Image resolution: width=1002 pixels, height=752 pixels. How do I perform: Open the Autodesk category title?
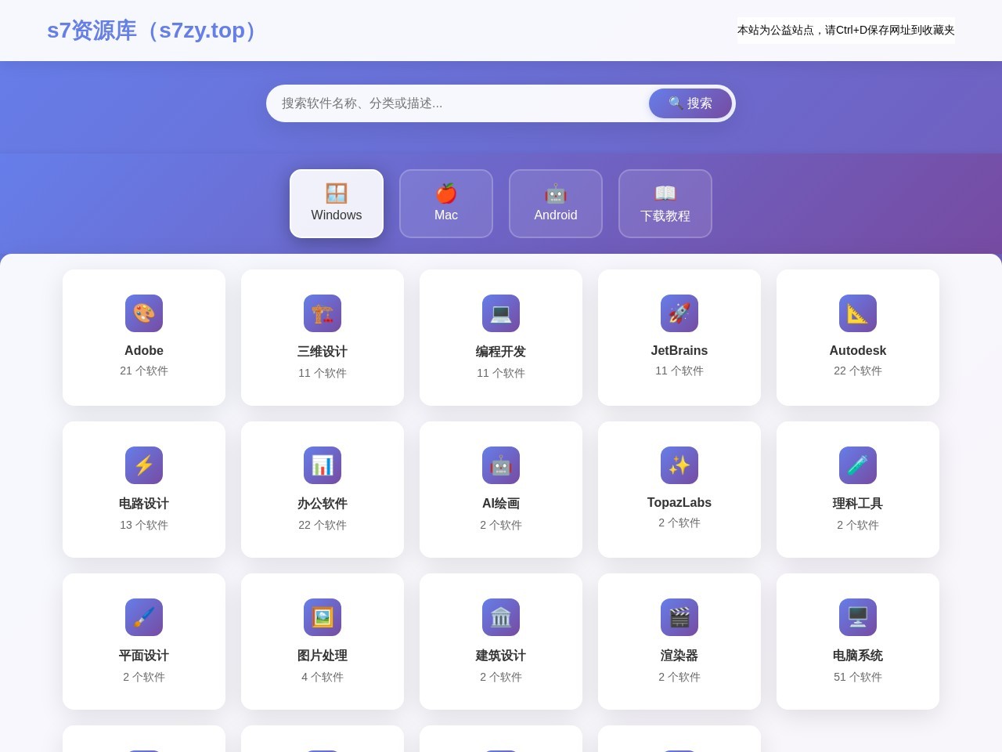click(x=858, y=350)
